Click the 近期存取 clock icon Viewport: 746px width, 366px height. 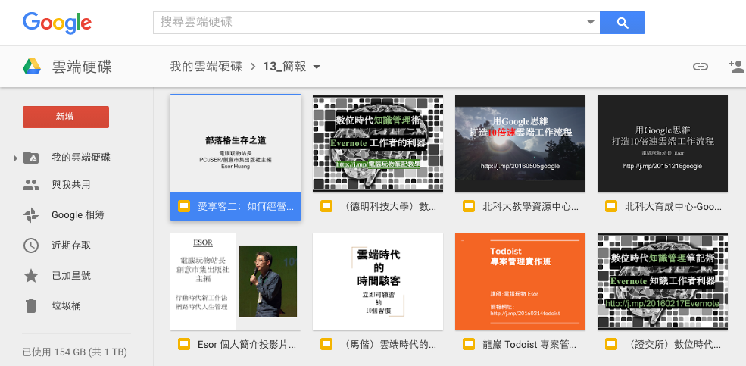pyautogui.click(x=31, y=246)
